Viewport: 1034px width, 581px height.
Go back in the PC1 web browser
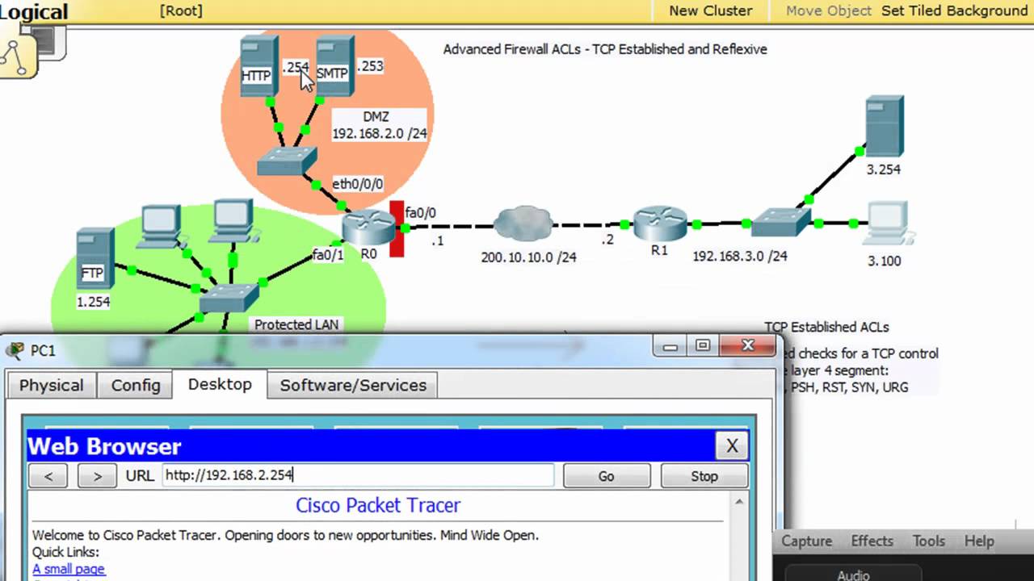[48, 476]
